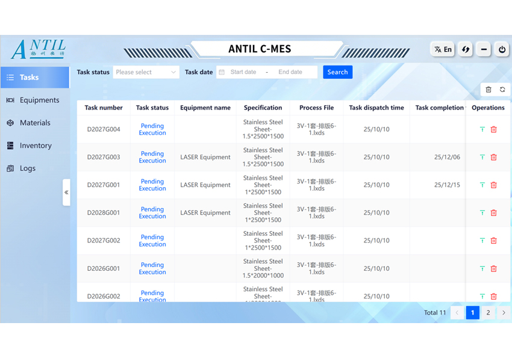The width and height of the screenshot is (512, 358).
Task: Click the lightning sync icon in the header
Action: 465,49
